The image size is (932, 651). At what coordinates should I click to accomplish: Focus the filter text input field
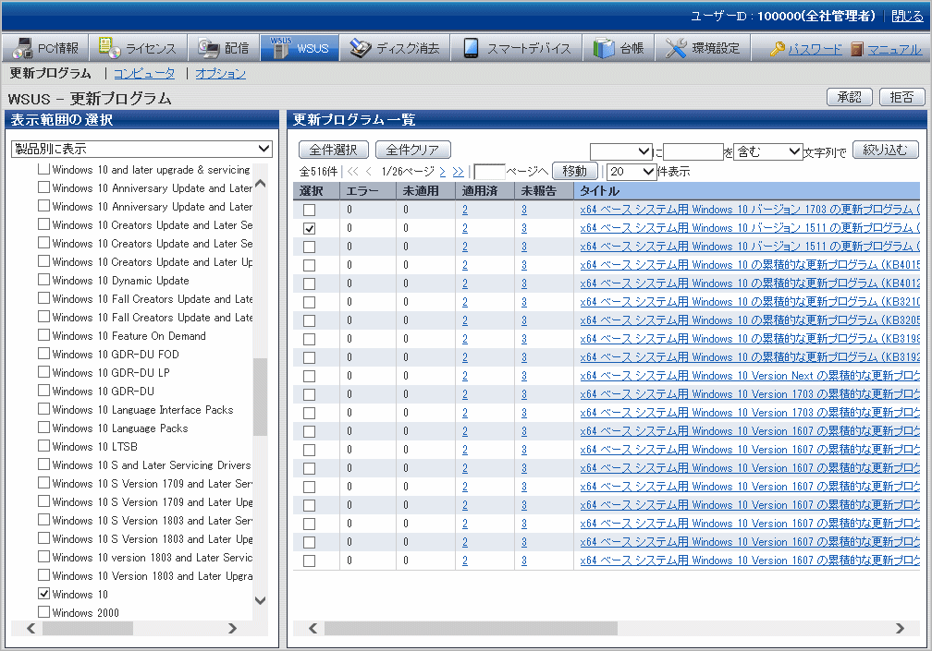pyautogui.click(x=693, y=152)
